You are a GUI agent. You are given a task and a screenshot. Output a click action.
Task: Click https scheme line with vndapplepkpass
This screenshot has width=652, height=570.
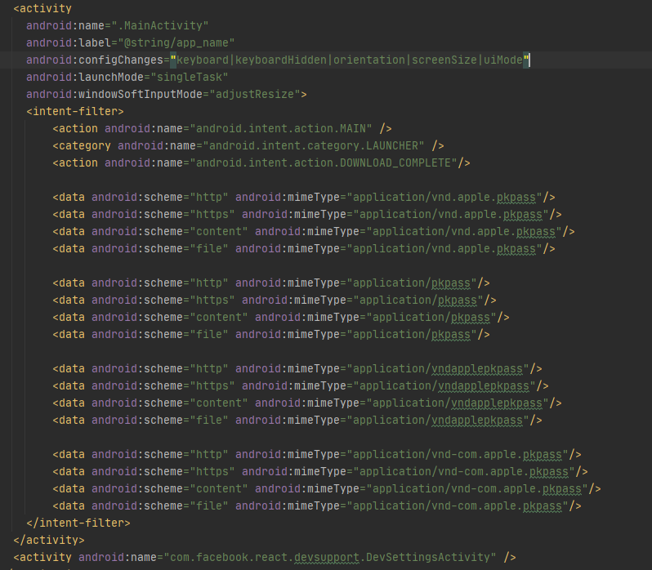point(300,386)
